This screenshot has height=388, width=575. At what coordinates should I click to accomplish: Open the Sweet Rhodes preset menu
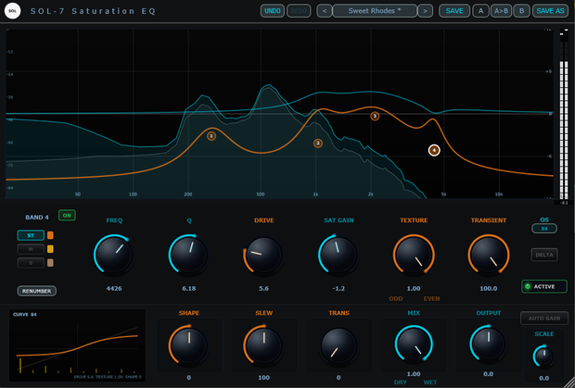click(375, 11)
